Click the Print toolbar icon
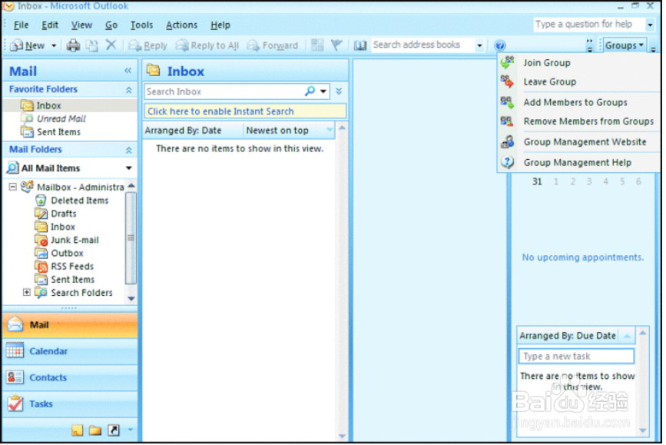This screenshot has width=666, height=445. click(x=73, y=45)
